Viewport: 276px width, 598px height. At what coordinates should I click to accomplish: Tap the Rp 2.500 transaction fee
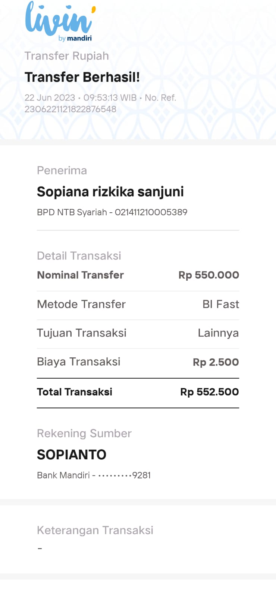pyautogui.click(x=216, y=362)
